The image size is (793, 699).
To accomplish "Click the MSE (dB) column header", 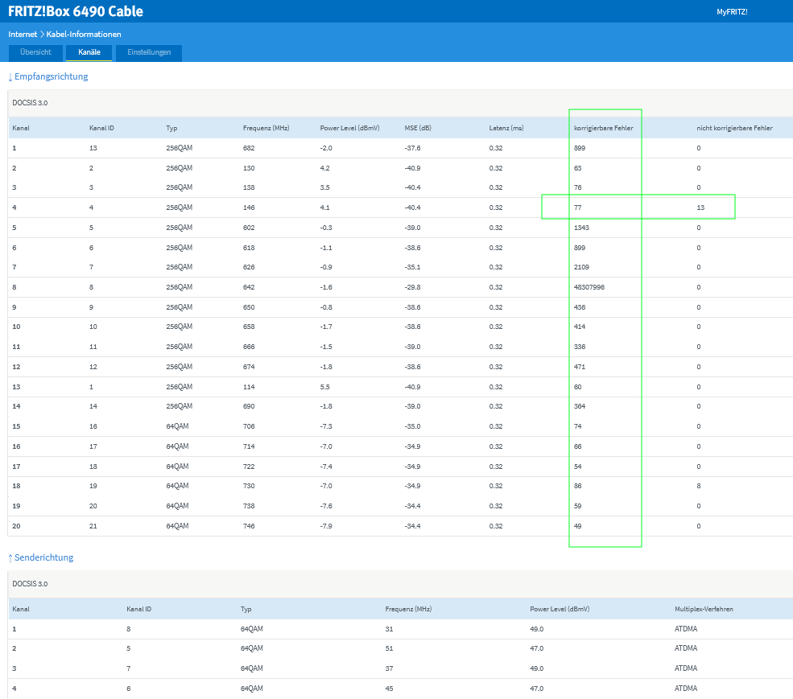I will point(418,129).
